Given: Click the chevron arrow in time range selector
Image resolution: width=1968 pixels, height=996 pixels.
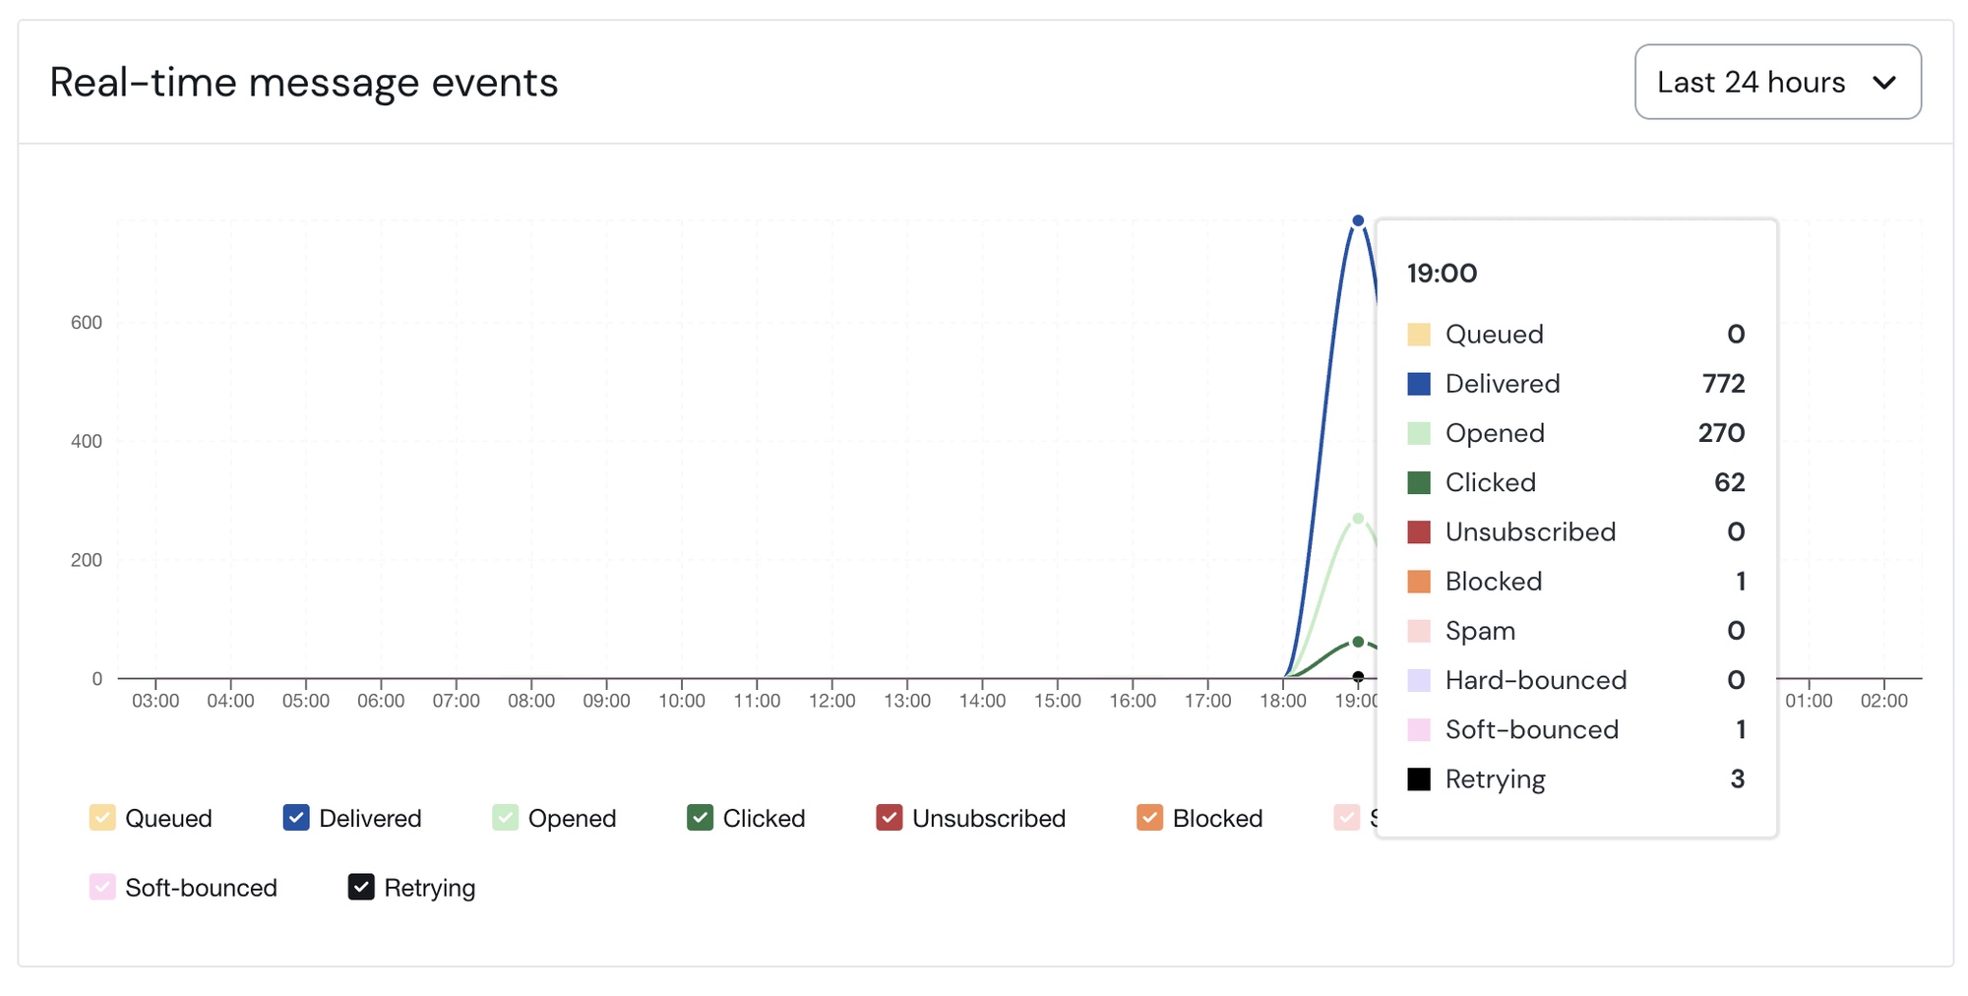Looking at the screenshot, I should (x=1883, y=83).
